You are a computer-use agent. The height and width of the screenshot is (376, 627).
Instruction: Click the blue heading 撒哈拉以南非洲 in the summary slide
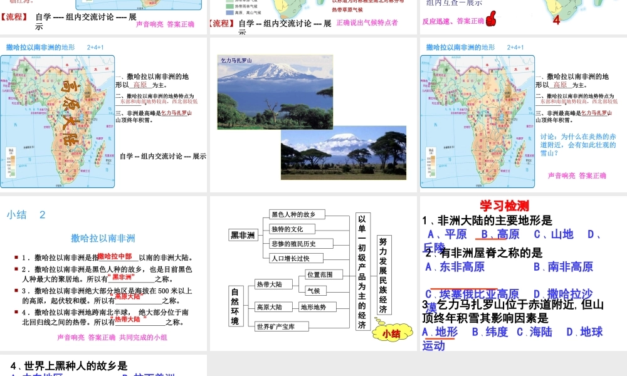pyautogui.click(x=103, y=238)
